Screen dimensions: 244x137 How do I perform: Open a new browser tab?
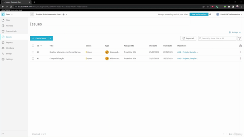click(34, 2)
